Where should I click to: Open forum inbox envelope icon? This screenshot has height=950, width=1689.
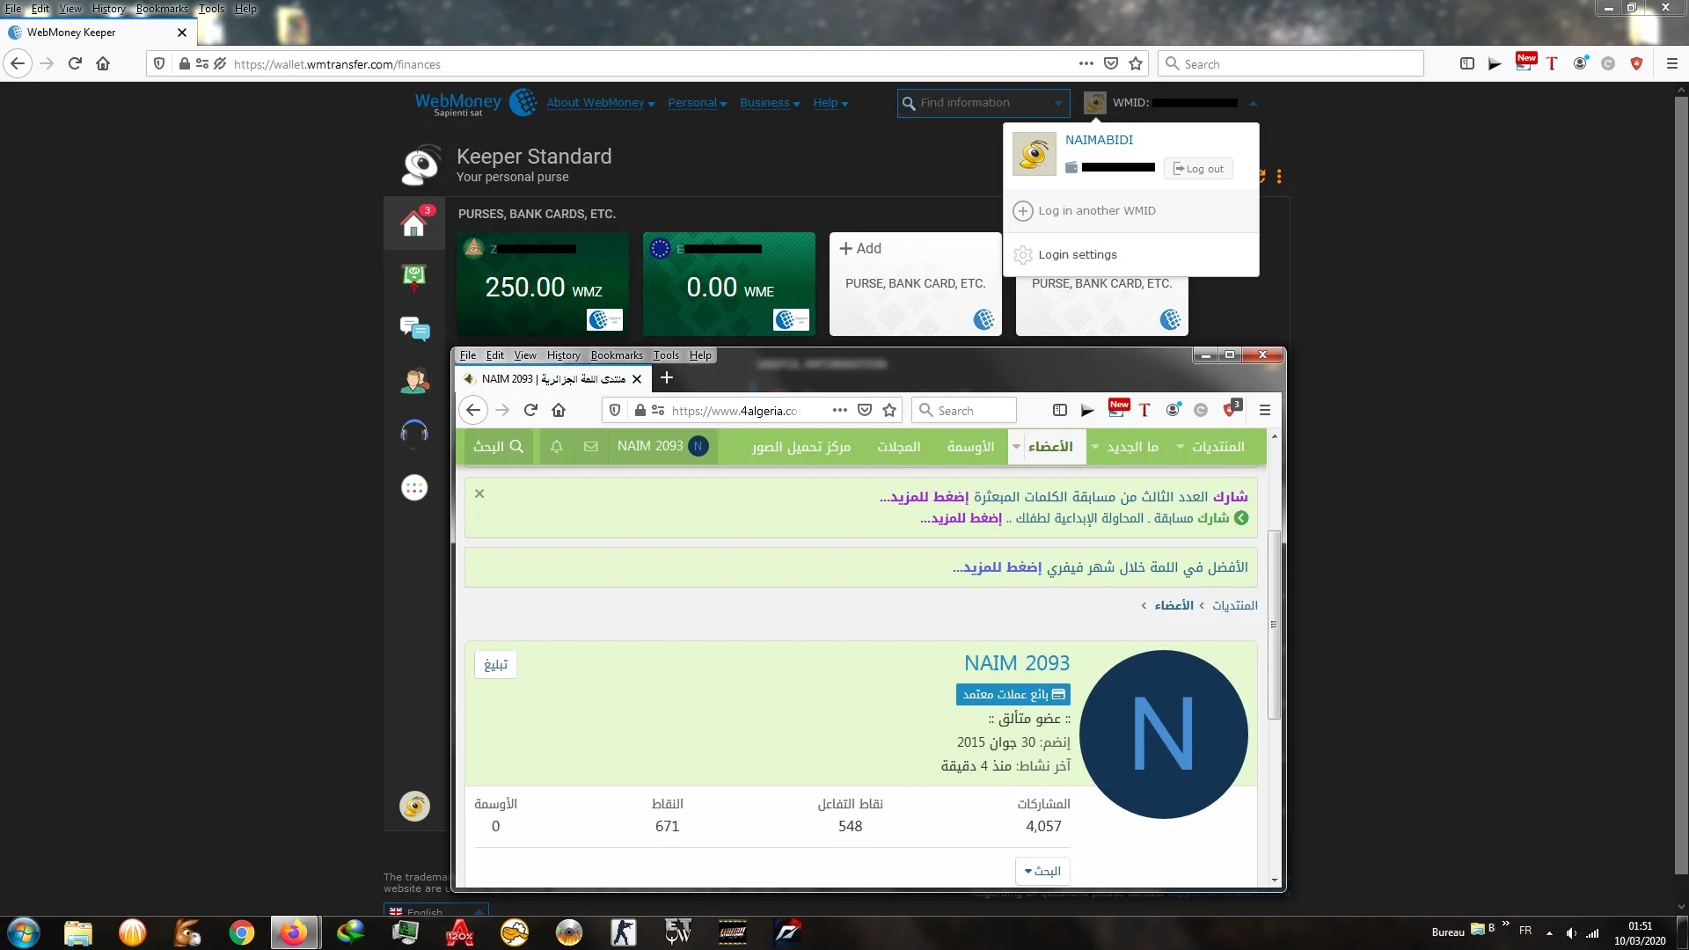591,447
